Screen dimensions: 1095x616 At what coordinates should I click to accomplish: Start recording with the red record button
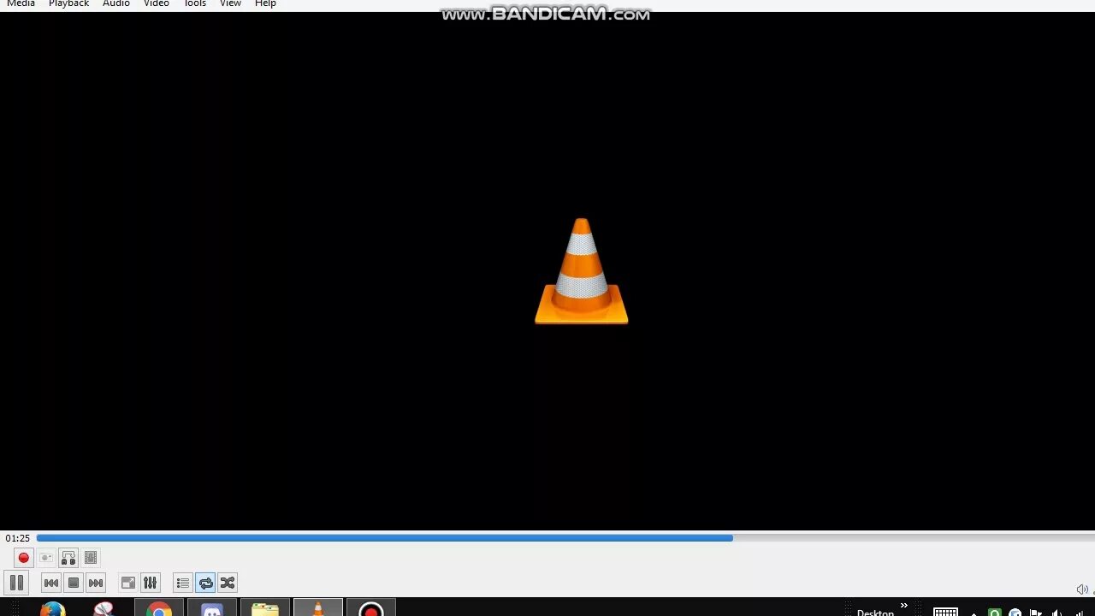[x=24, y=558]
